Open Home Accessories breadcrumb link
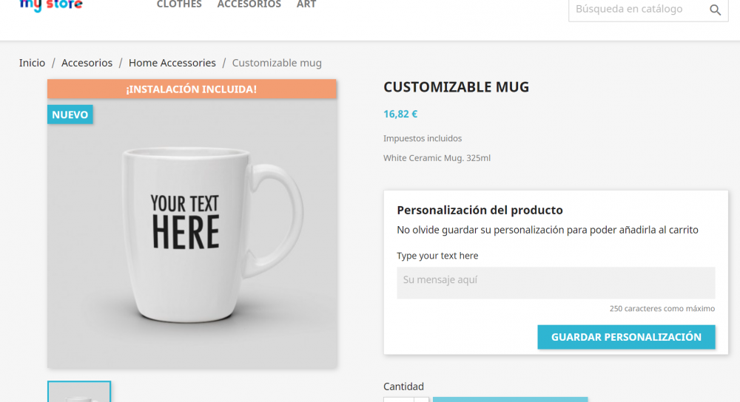Viewport: 740px width, 402px height. (x=172, y=63)
